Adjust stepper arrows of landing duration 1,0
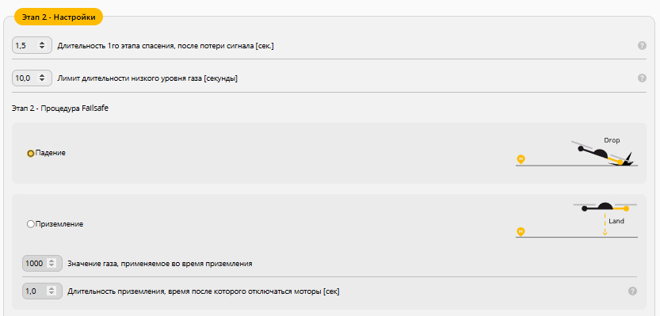 (x=52, y=291)
